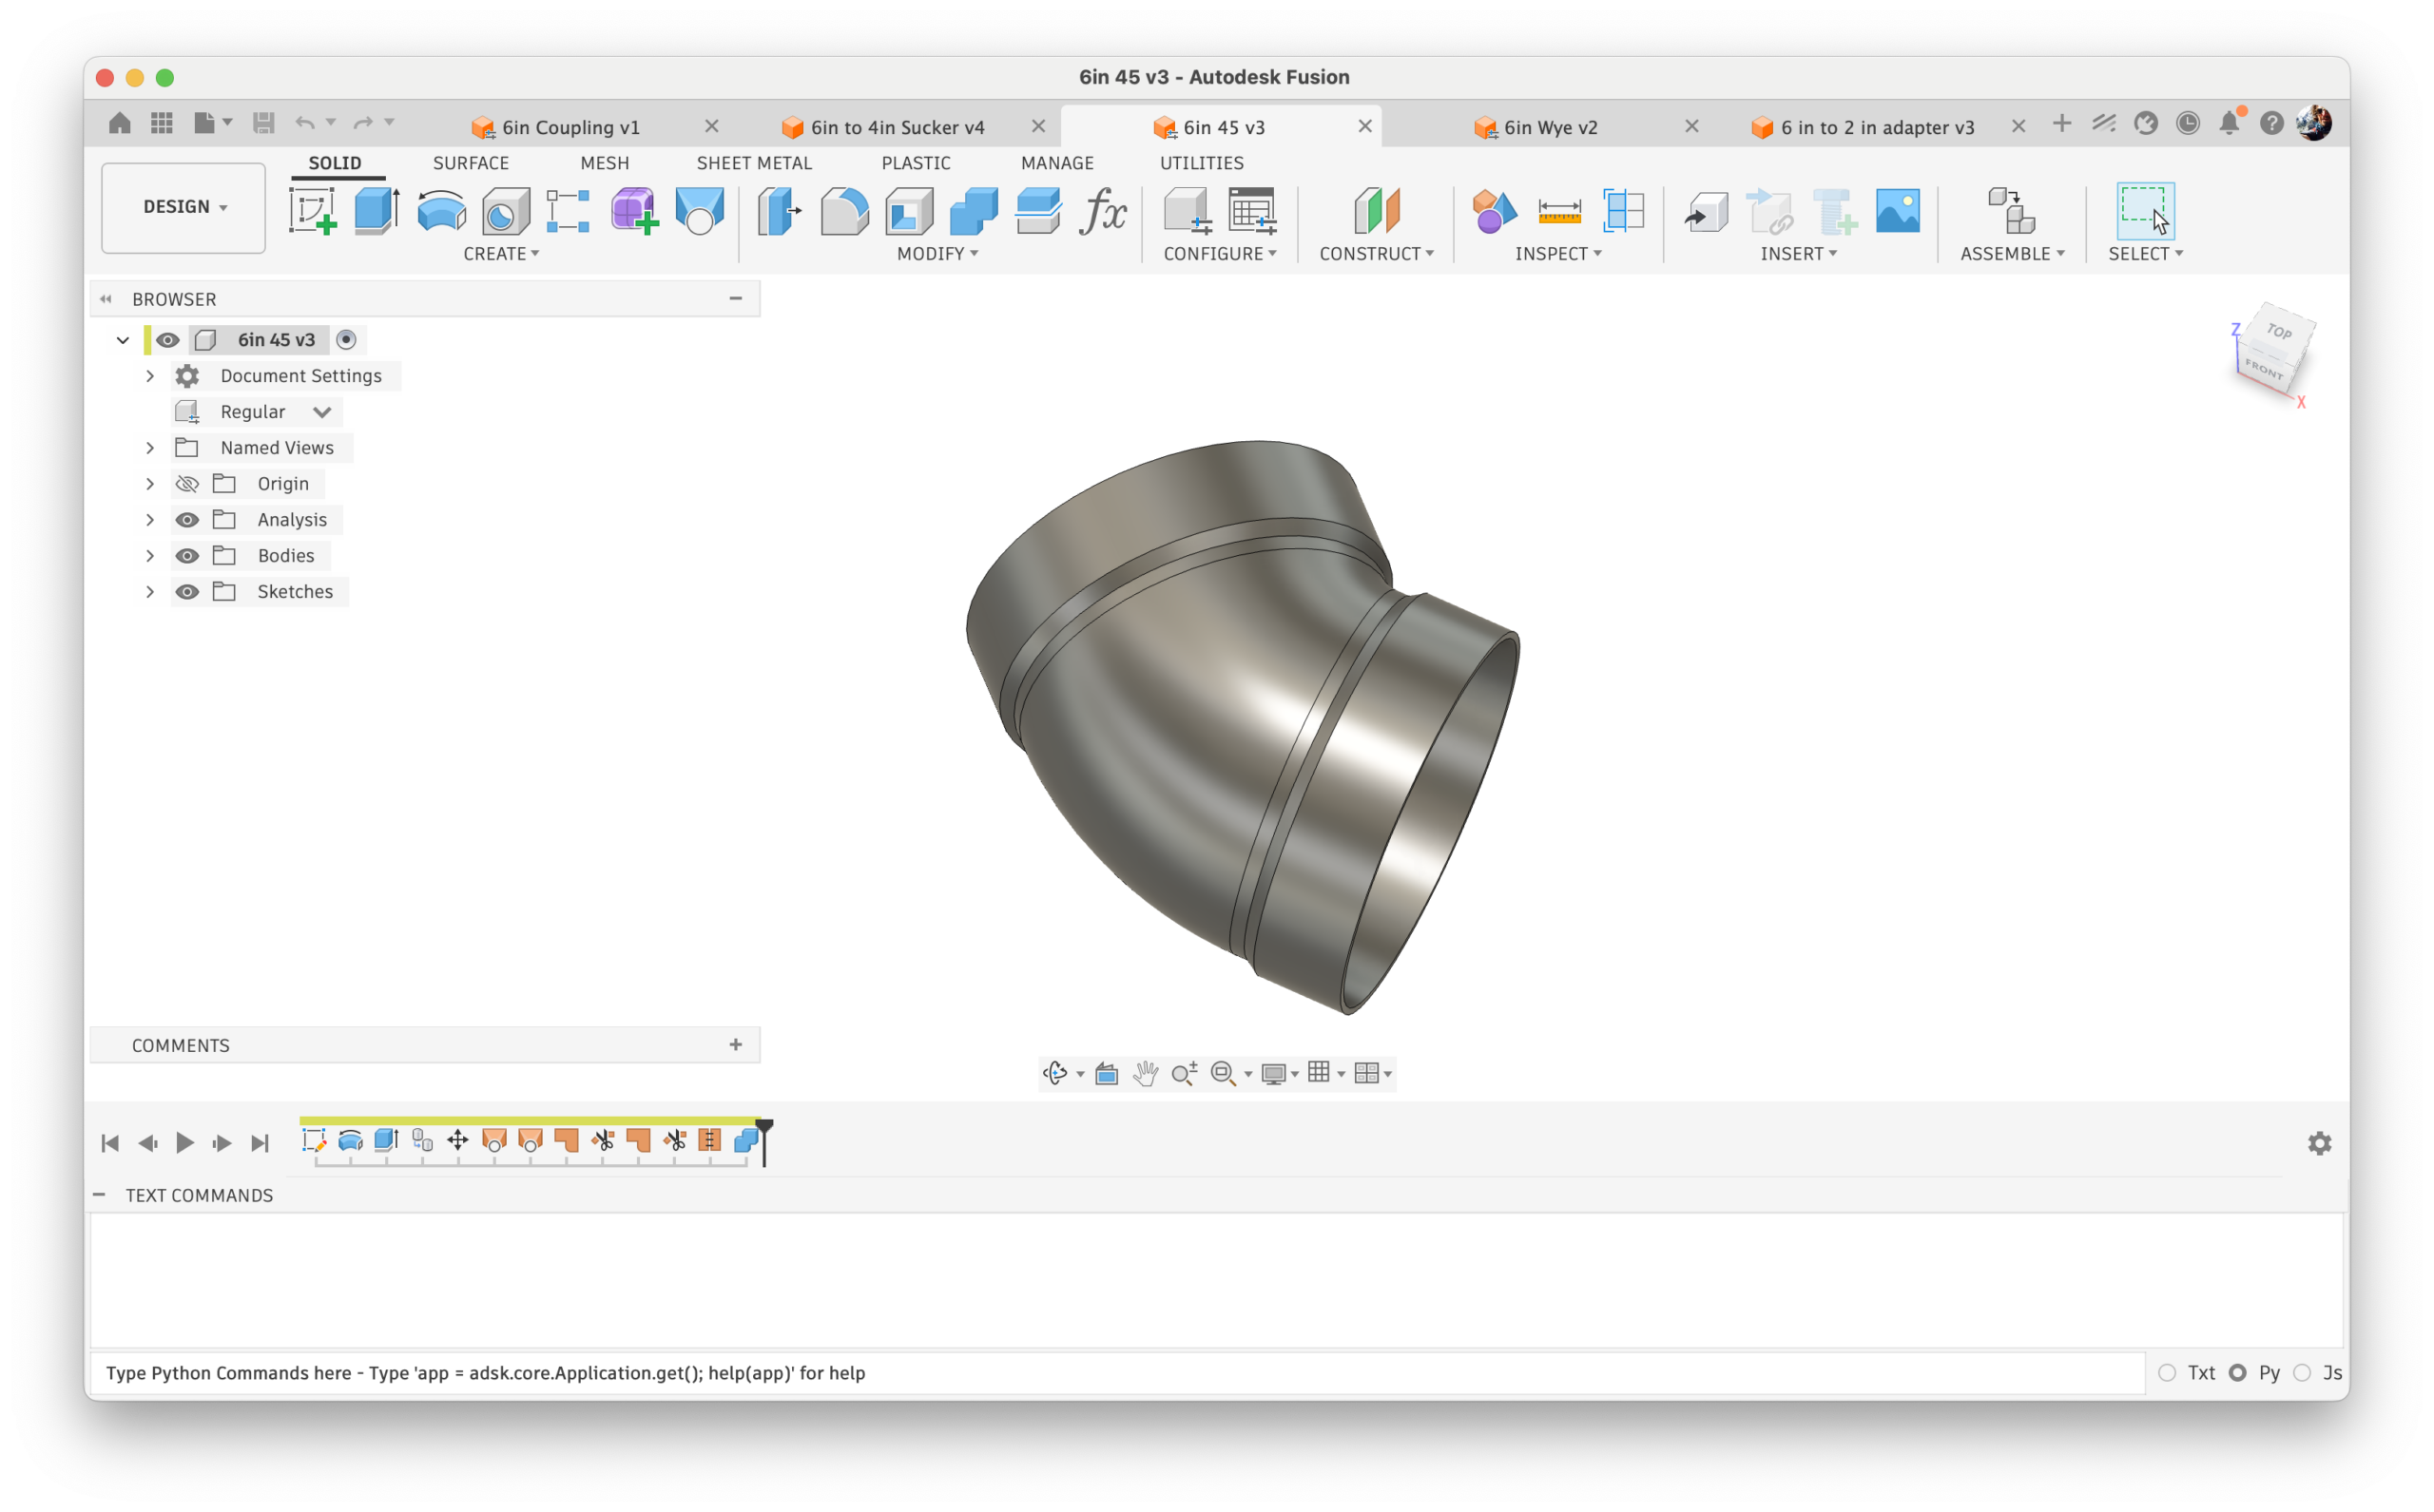Click the play timeline button

click(x=185, y=1143)
